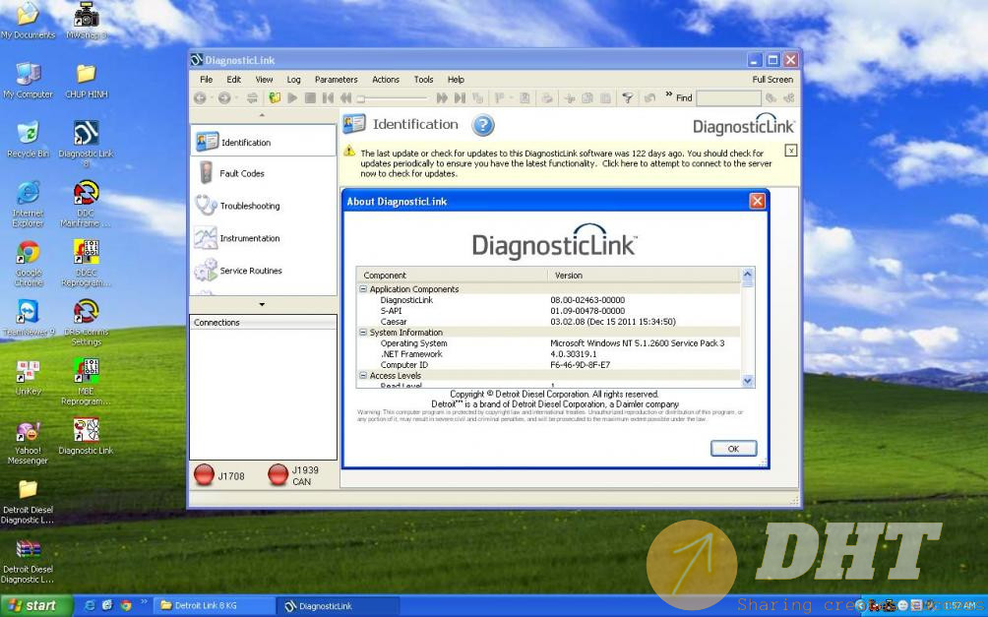988x617 pixels.
Task: Open Teamviewer 9 from the desktop
Action: pyautogui.click(x=29, y=317)
